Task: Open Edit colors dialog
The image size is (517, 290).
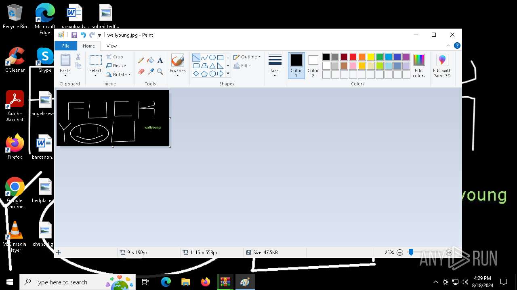Action: [x=419, y=66]
